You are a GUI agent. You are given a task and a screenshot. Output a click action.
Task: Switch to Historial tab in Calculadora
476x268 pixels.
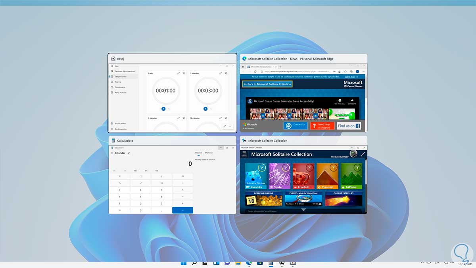pyautogui.click(x=198, y=152)
